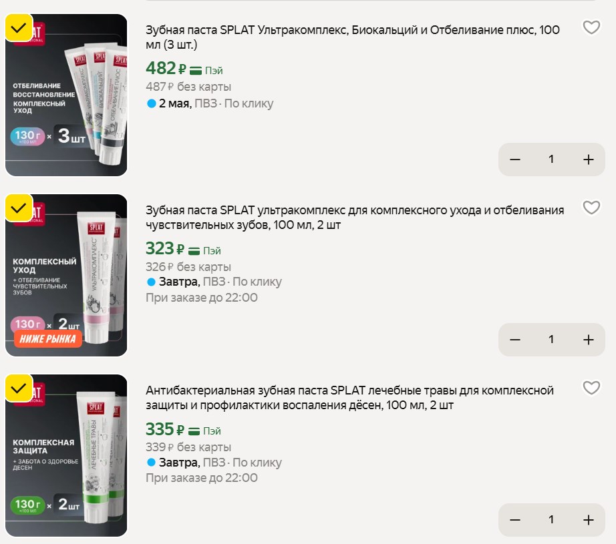Screen dimensions: 616x544
Task: Uncheck the 482 ₽ SPLAT 3-pack item
Action: (x=19, y=28)
